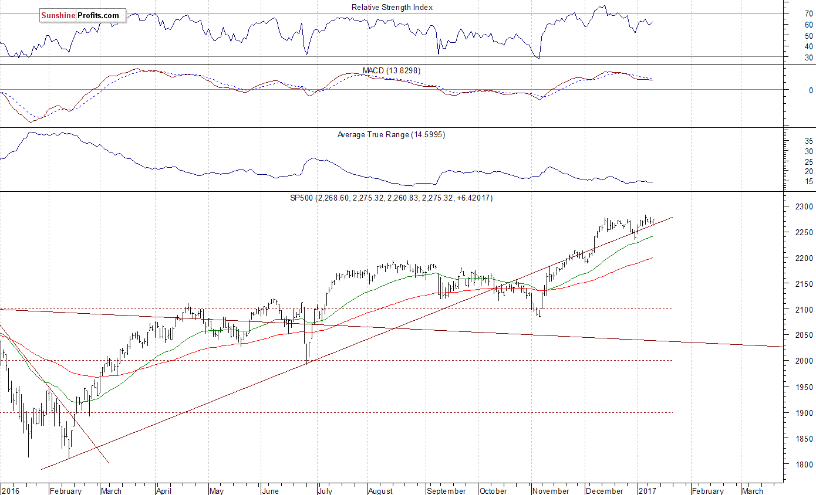
Task: Click the 2017 date label
Action: (648, 491)
